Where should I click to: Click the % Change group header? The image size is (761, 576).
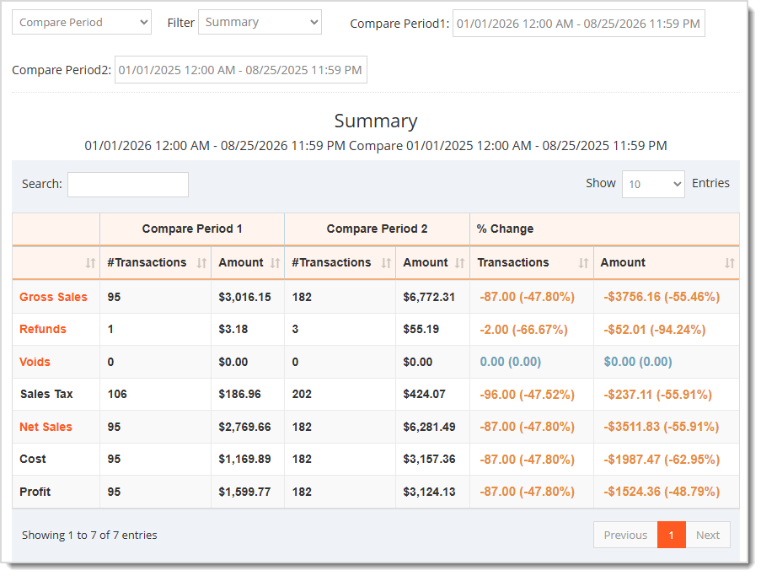tap(505, 229)
